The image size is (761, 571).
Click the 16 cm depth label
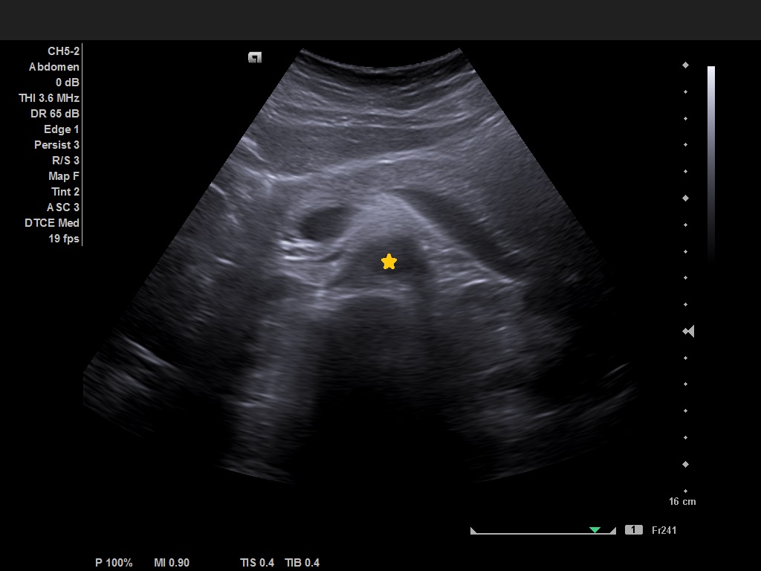tap(682, 502)
